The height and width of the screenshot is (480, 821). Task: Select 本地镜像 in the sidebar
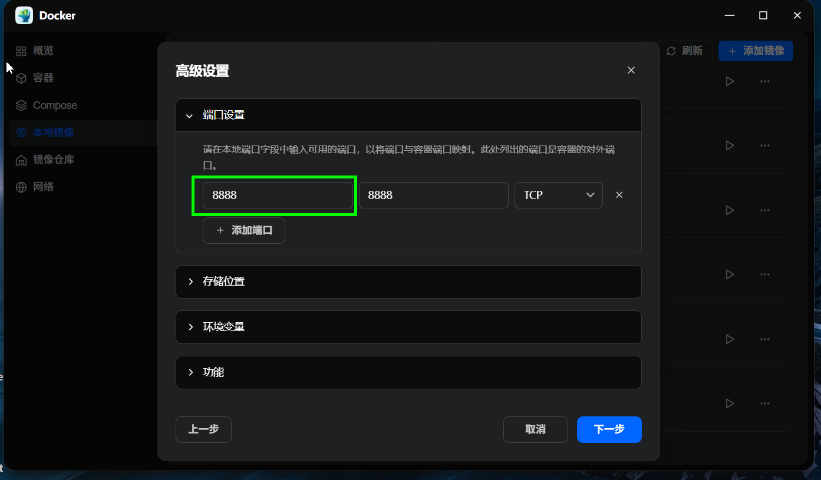coord(21,132)
